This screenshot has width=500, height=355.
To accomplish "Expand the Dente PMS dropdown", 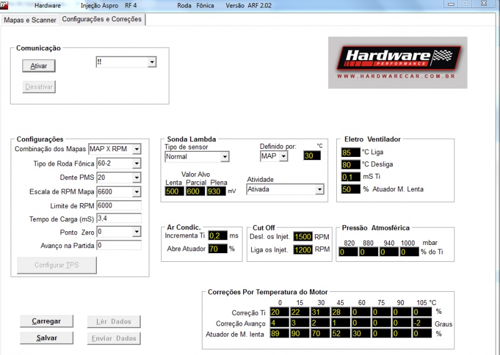I will pos(137,177).
